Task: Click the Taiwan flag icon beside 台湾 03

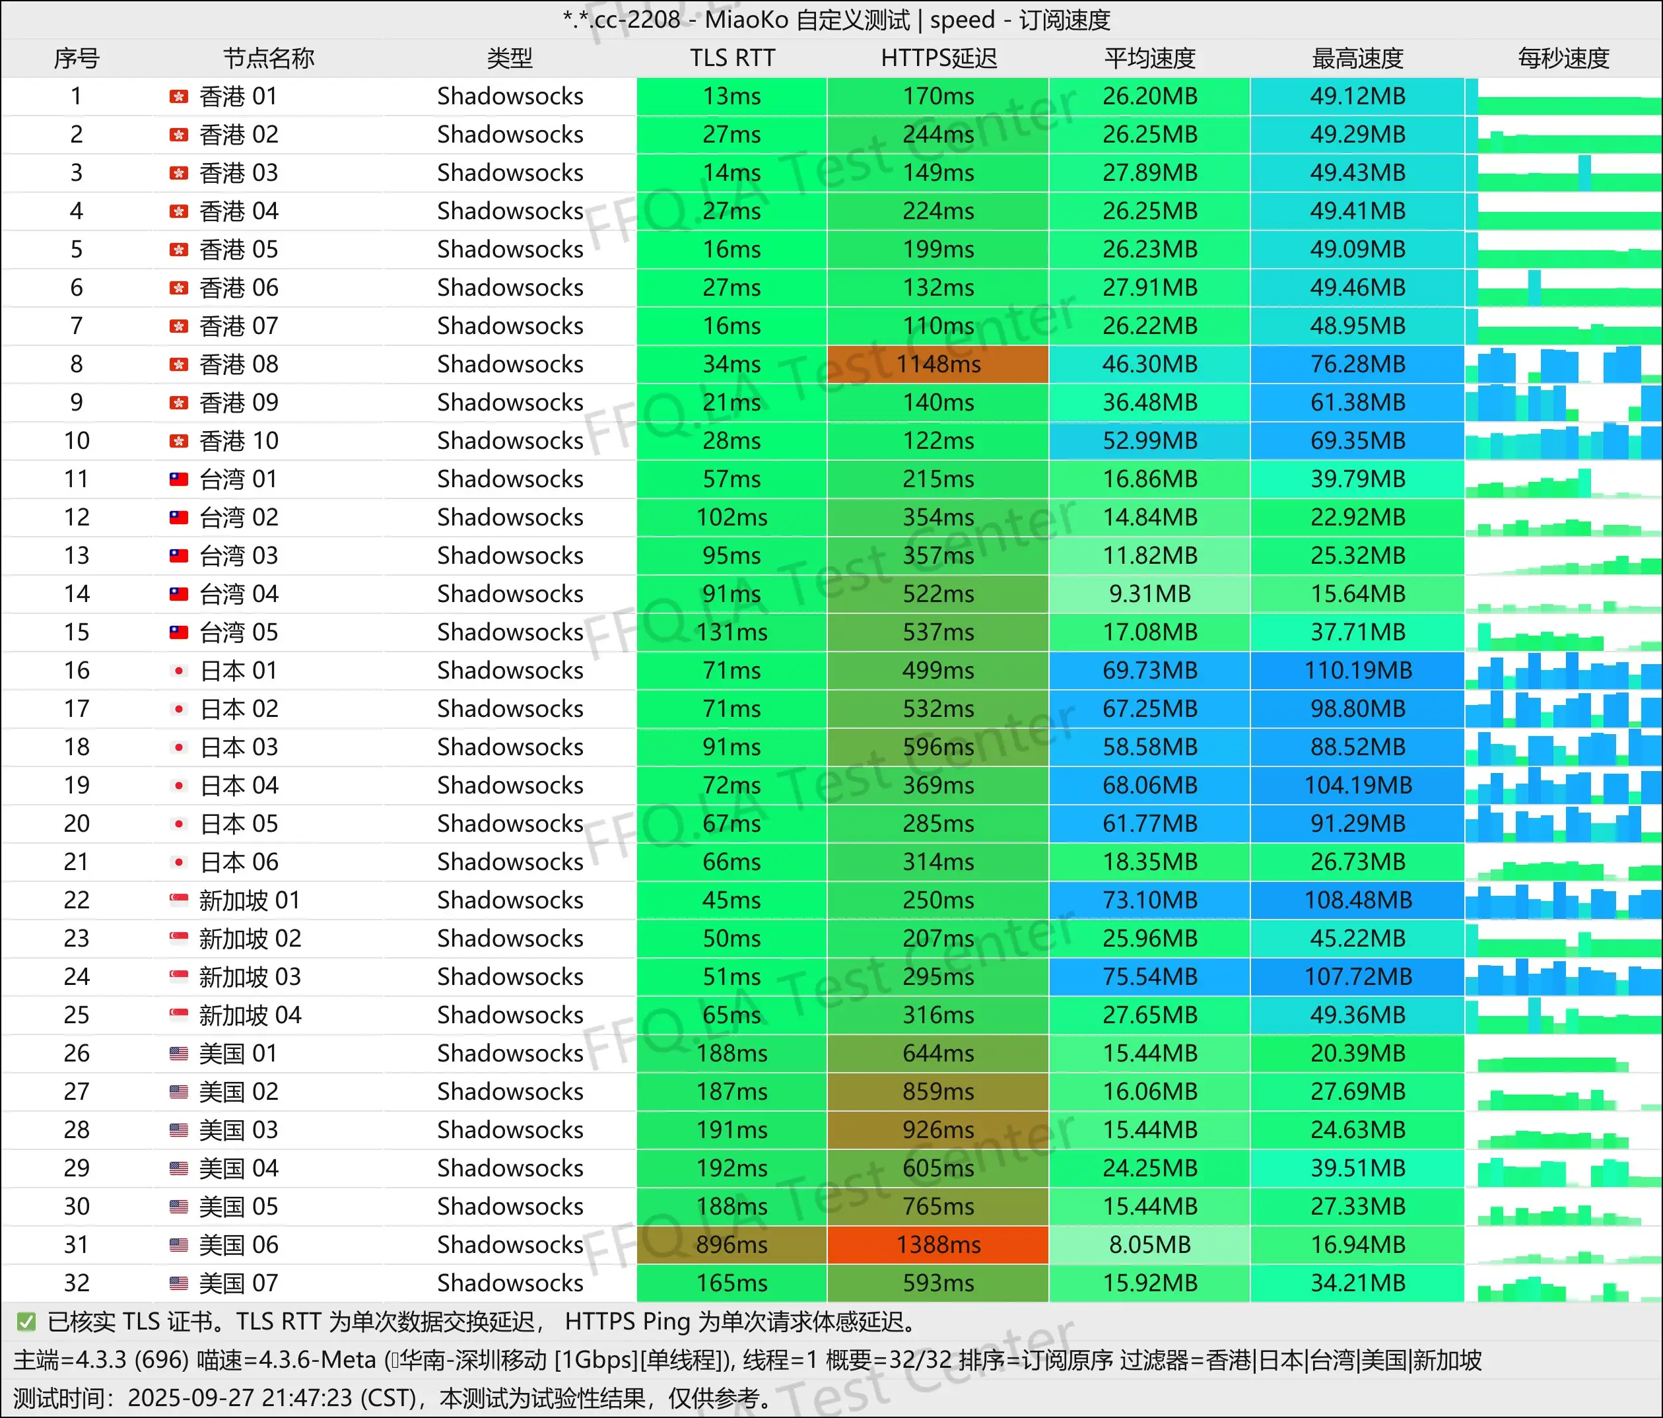Action: [178, 556]
